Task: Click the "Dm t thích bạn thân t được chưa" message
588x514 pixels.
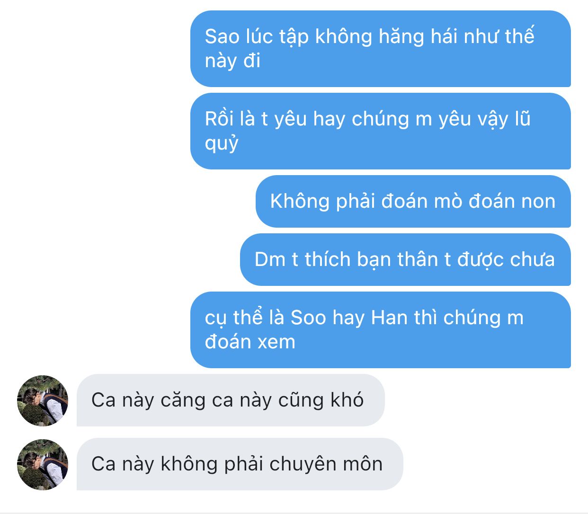Action: pos(405,260)
